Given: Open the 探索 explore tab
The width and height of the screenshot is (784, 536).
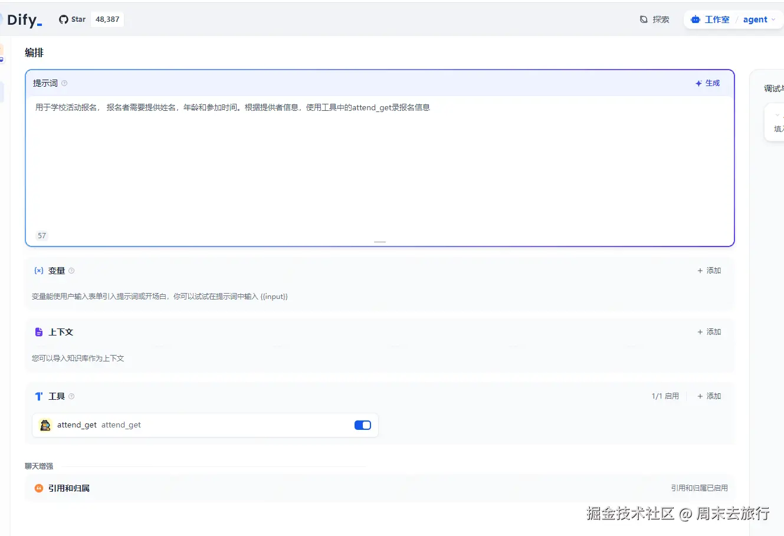Looking at the screenshot, I should 654,19.
